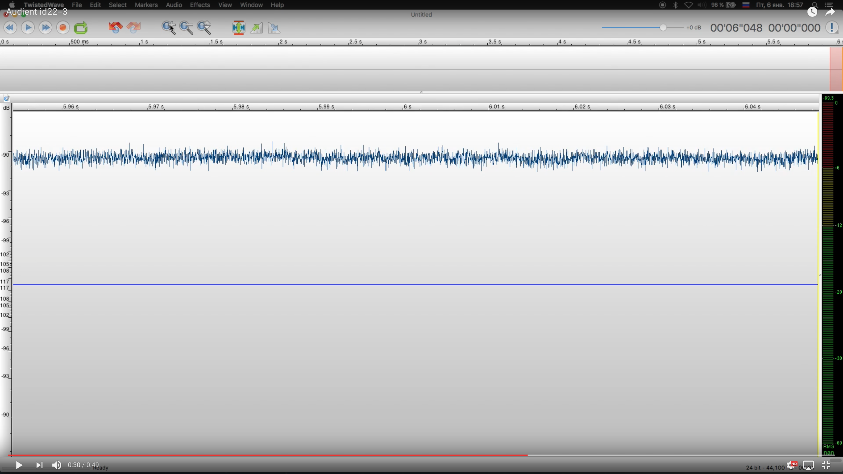Apply the fade in tool

[256, 28]
